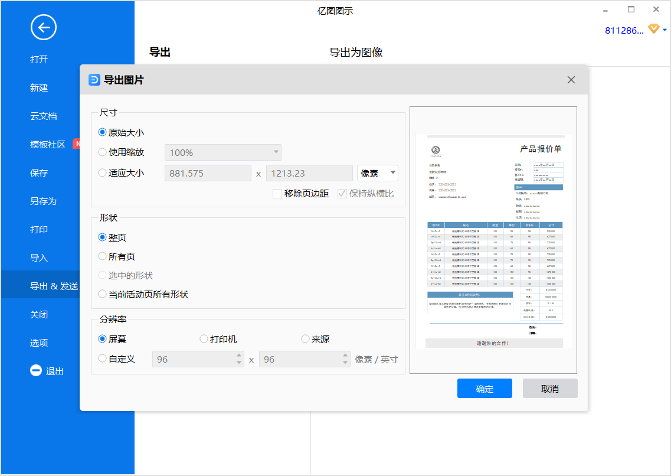Increase the second DPI value with up arrow
Image resolution: width=671 pixels, height=476 pixels.
point(345,356)
